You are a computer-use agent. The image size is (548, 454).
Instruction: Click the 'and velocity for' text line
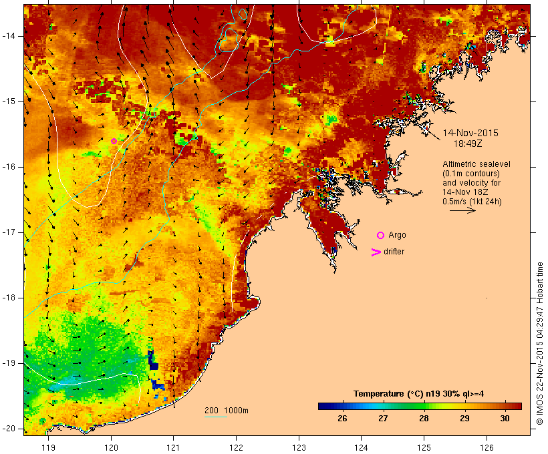click(x=471, y=183)
